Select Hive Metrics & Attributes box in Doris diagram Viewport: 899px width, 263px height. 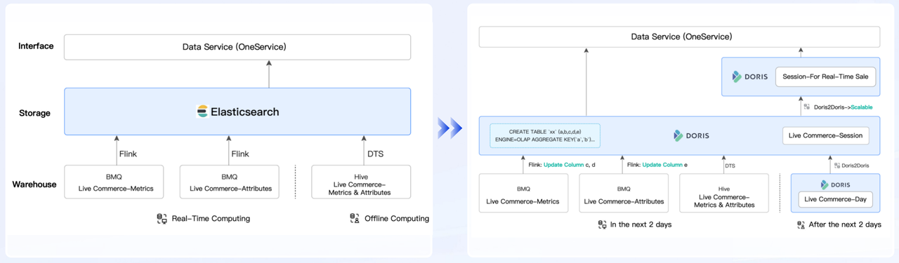coord(724,192)
